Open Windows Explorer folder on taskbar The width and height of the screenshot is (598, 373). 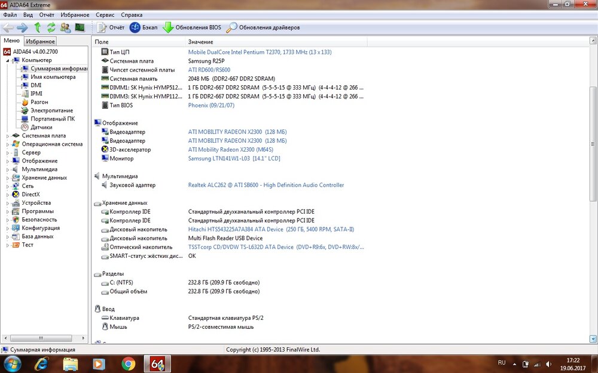70,364
